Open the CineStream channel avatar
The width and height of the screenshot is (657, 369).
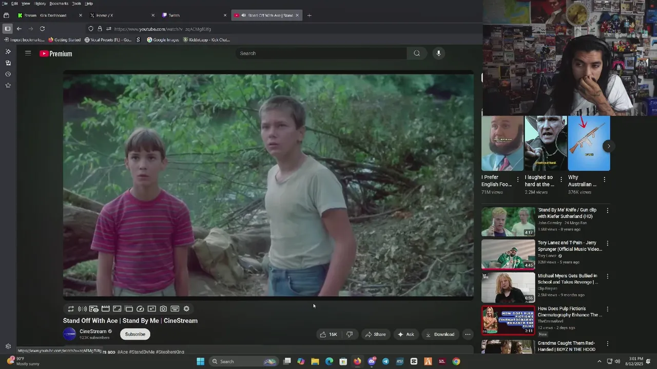point(69,334)
